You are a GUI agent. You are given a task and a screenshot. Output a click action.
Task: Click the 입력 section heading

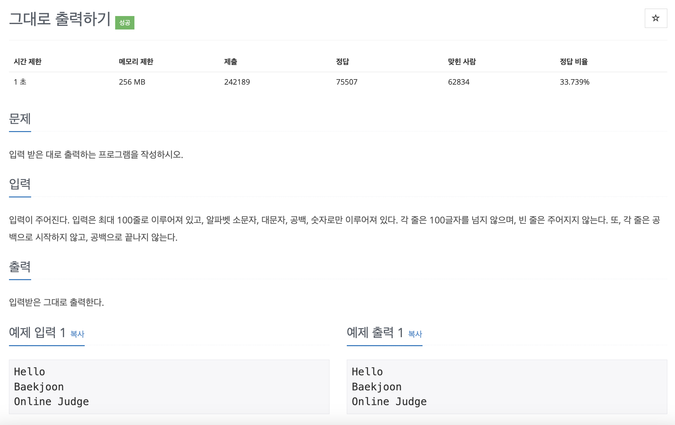tap(20, 184)
